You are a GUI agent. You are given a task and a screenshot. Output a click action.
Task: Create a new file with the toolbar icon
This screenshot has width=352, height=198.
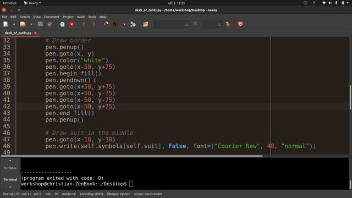point(5,24)
